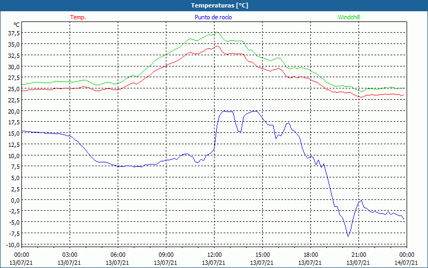Click the -5,0 y-axis value
This screenshot has height=268, width=428.
point(14,222)
